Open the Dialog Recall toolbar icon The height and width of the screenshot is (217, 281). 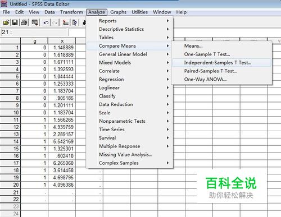pos(35,22)
